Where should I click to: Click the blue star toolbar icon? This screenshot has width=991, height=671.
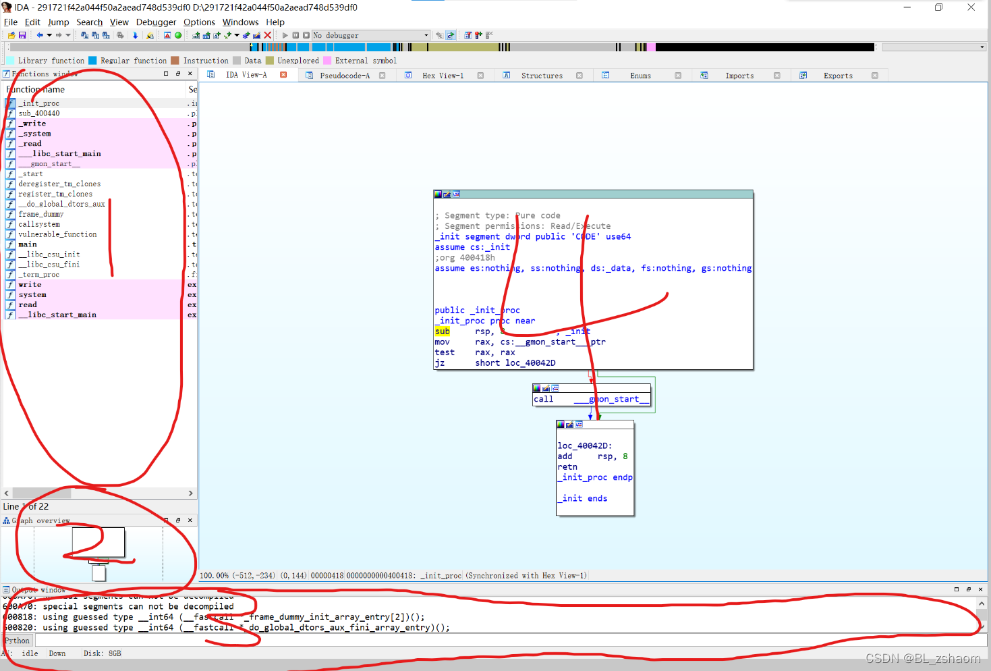click(246, 35)
